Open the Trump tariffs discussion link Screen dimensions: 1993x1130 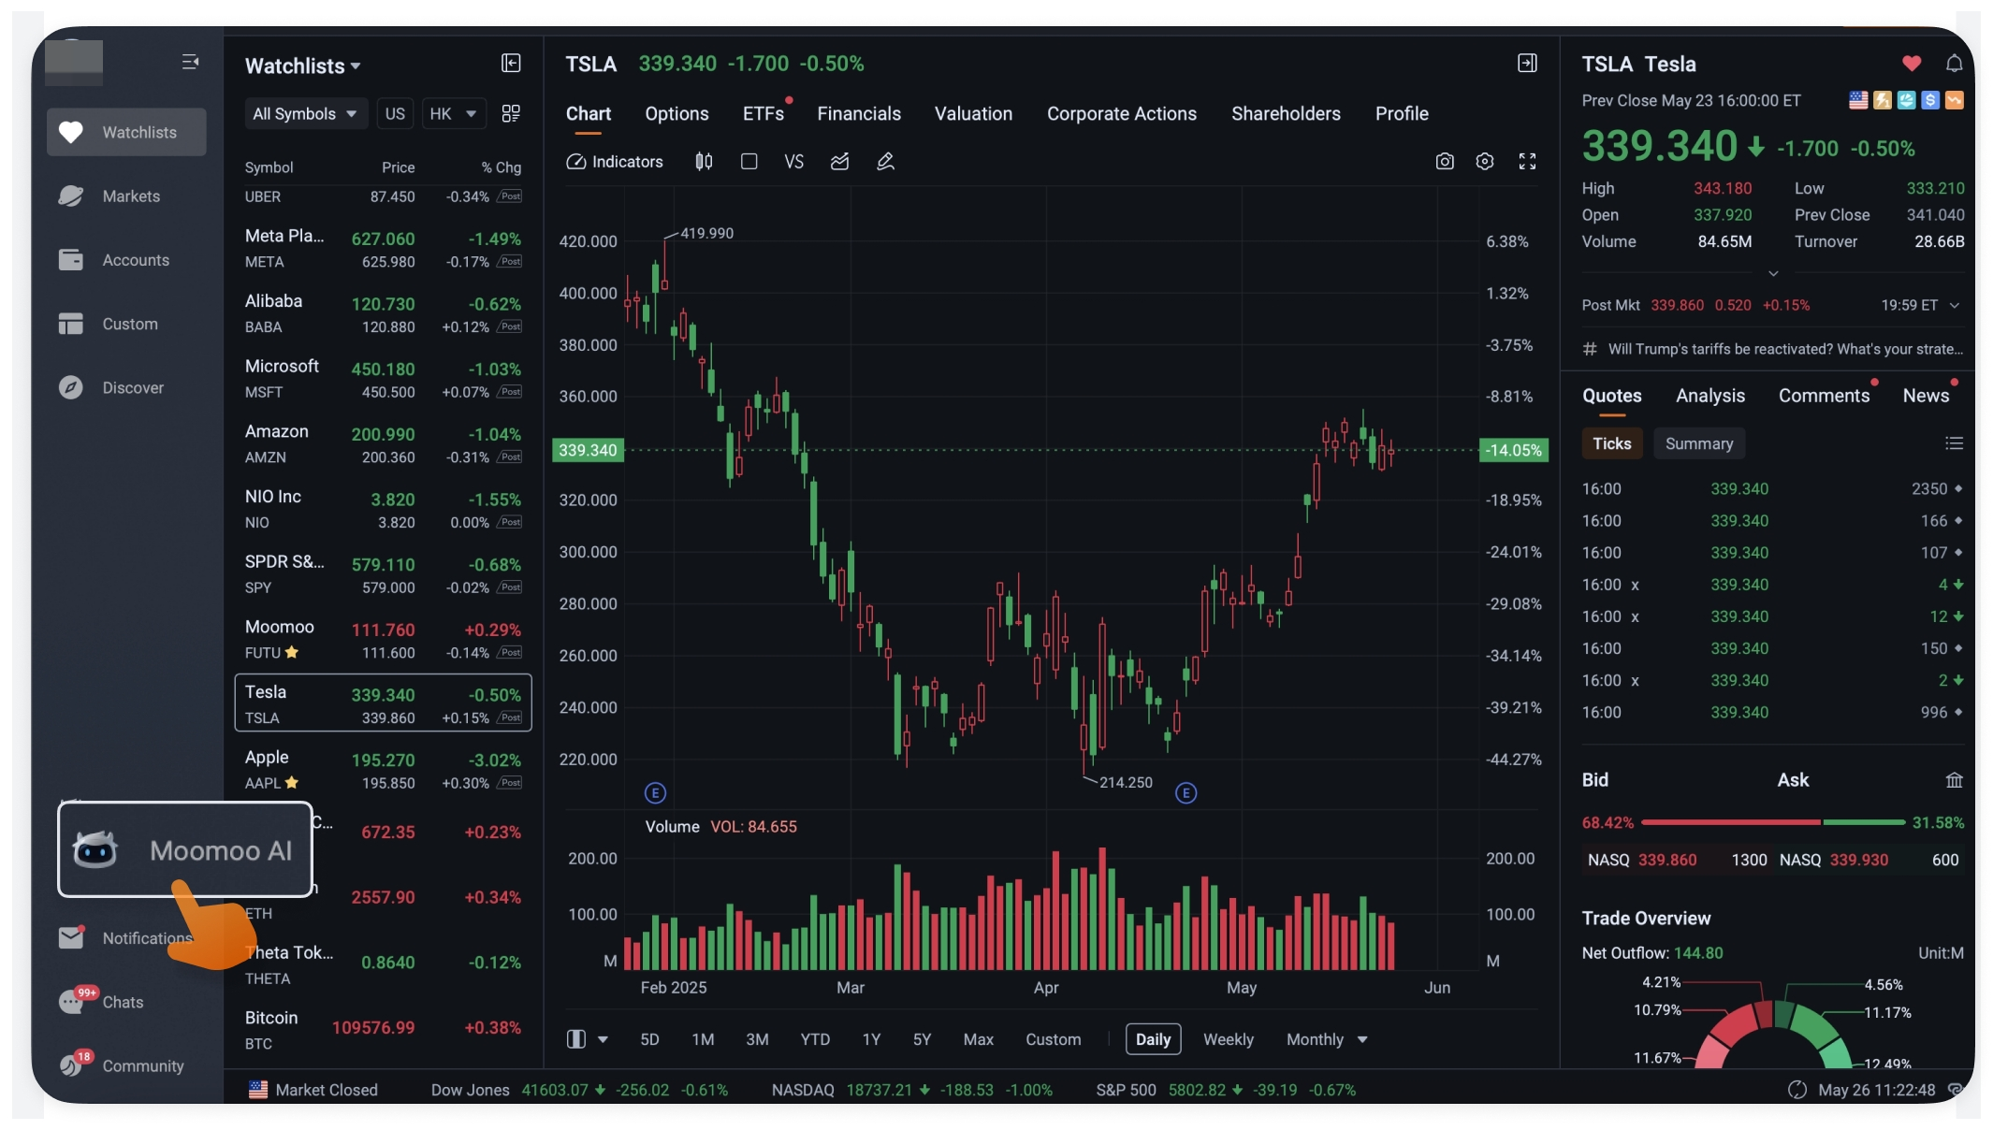tap(1783, 349)
